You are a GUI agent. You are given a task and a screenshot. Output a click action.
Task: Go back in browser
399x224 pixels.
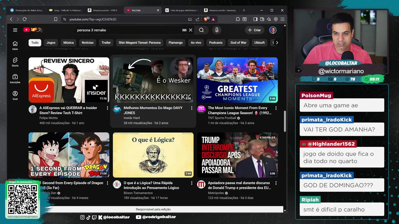click(x=11, y=19)
